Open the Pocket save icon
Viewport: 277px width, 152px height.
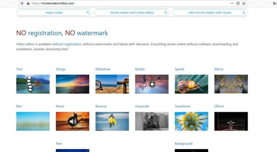pyautogui.click(x=238, y=3)
